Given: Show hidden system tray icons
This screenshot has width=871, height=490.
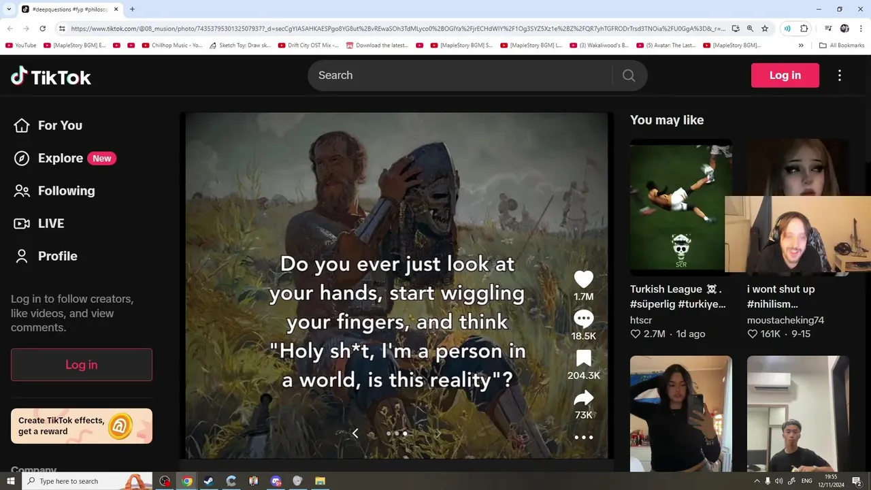Looking at the screenshot, I should 757,481.
